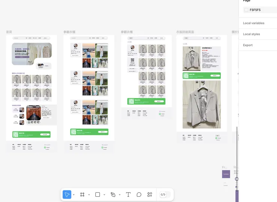Click the page background color swatch

click(x=246, y=10)
